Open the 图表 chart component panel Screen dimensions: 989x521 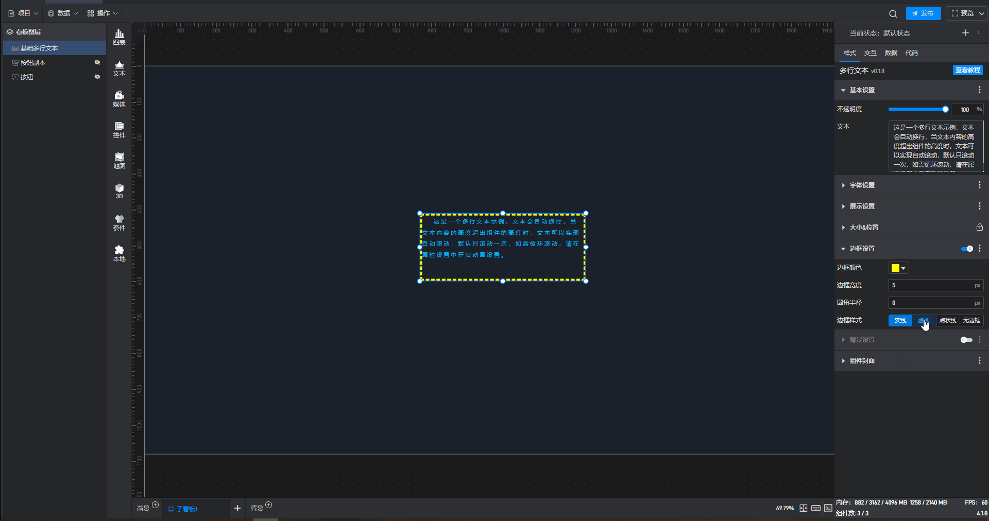[x=119, y=37]
